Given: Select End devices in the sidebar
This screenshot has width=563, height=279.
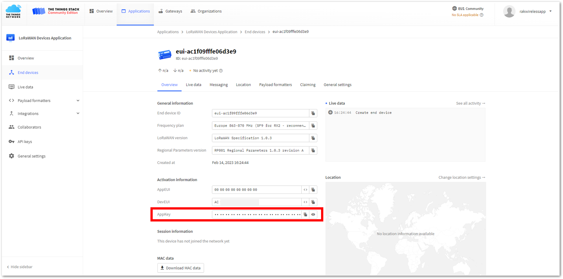Looking at the screenshot, I should 42,72.
